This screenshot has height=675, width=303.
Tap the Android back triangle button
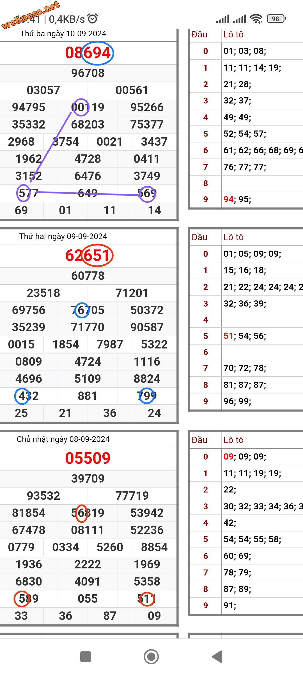[x=217, y=657]
